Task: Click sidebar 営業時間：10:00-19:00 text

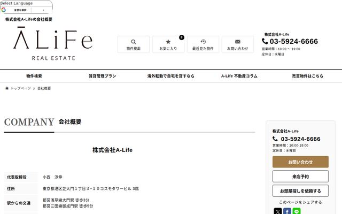Action: [x=290, y=146]
